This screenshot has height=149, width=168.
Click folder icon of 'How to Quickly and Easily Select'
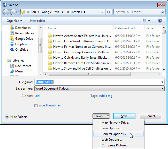[x=50, y=58]
